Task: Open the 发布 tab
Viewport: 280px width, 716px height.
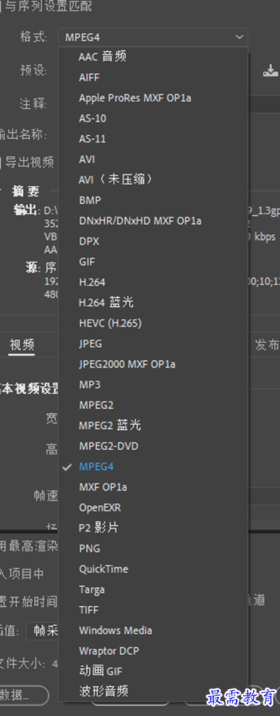Action: (266, 344)
